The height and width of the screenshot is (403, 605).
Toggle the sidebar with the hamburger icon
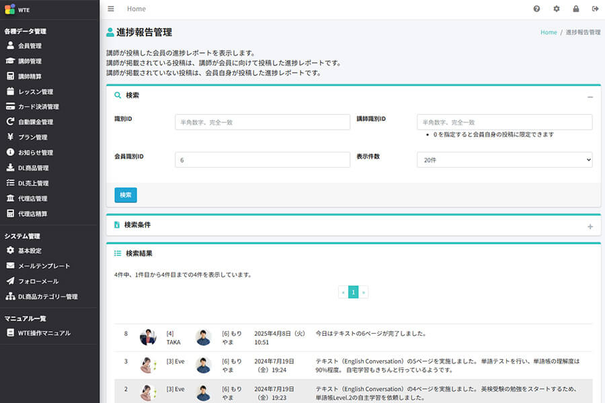coord(110,9)
